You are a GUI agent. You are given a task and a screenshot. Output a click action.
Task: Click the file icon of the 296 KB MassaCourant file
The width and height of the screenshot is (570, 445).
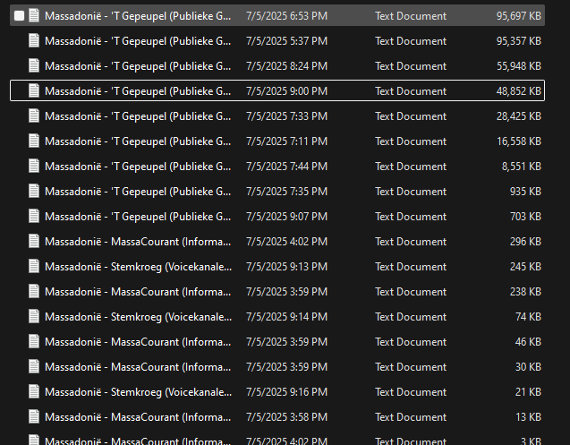tap(34, 242)
